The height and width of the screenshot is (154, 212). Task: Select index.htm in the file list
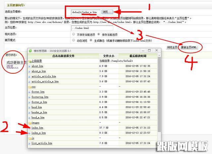37,128
